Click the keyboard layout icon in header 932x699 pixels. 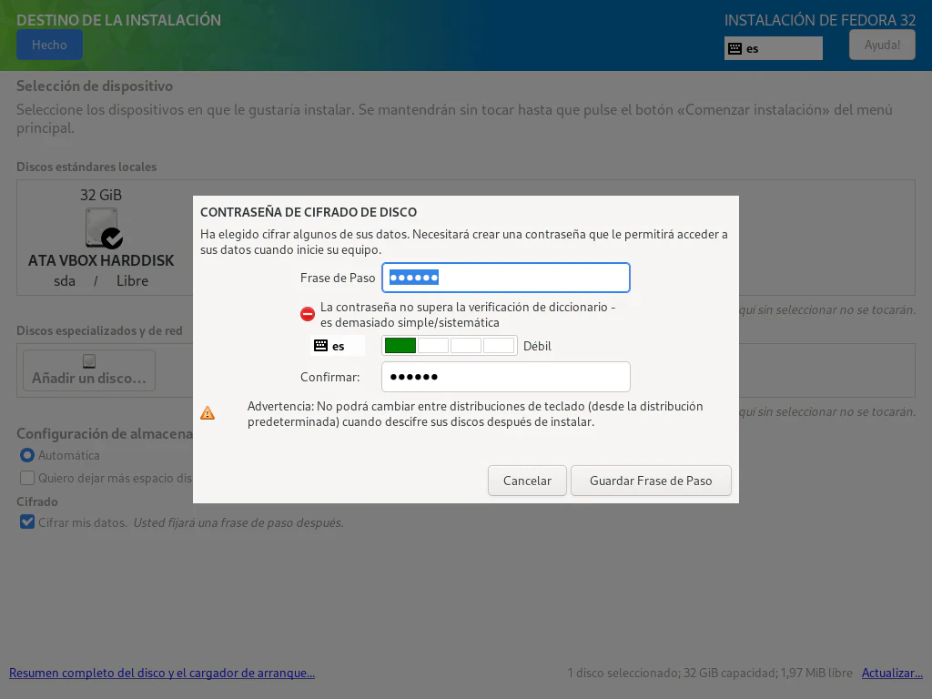click(x=734, y=48)
